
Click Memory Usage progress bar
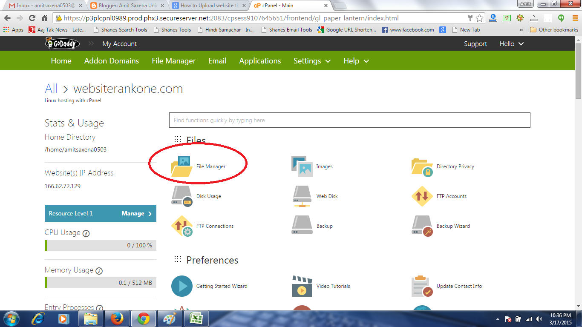pos(101,283)
